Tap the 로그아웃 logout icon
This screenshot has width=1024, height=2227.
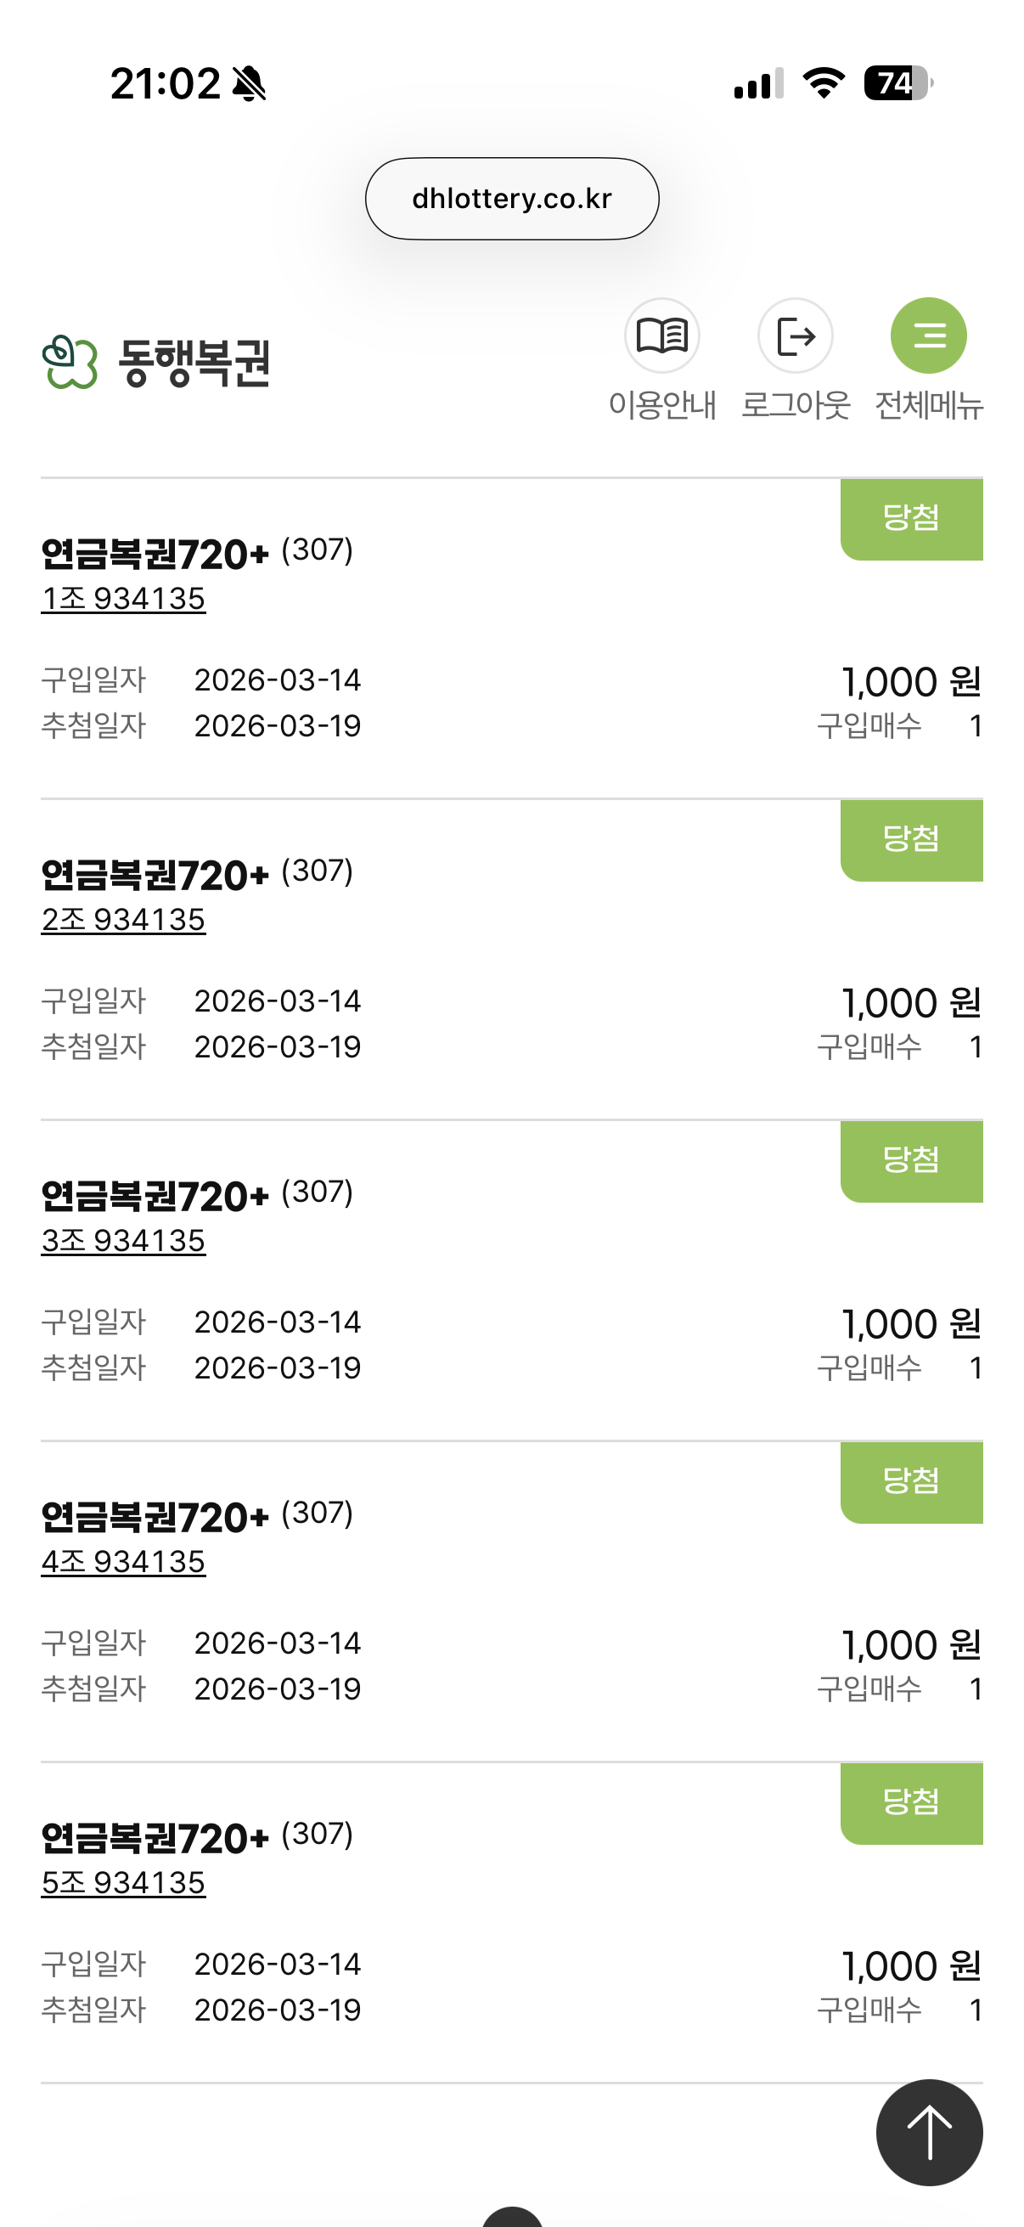(x=795, y=335)
